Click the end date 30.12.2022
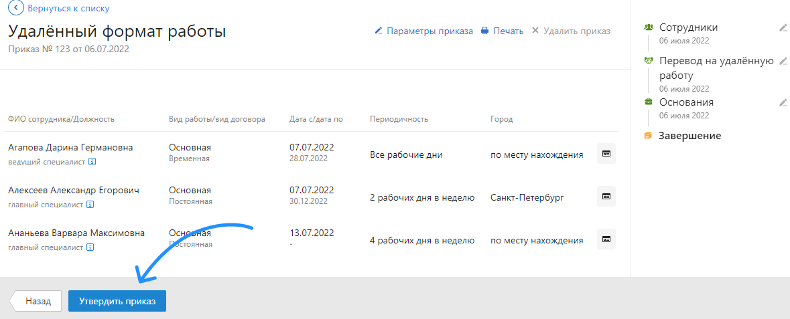 pos(308,201)
